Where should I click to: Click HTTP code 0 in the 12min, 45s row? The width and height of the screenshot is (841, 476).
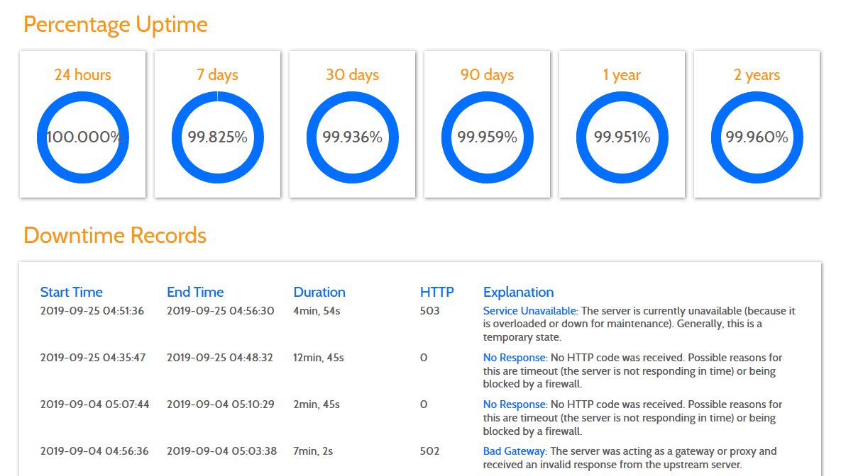(x=424, y=358)
